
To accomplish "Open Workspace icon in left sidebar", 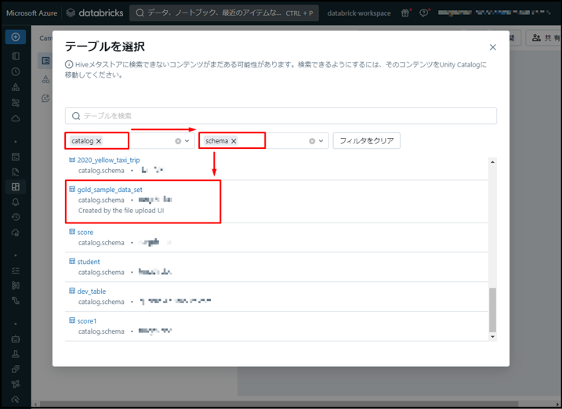I will [16, 56].
